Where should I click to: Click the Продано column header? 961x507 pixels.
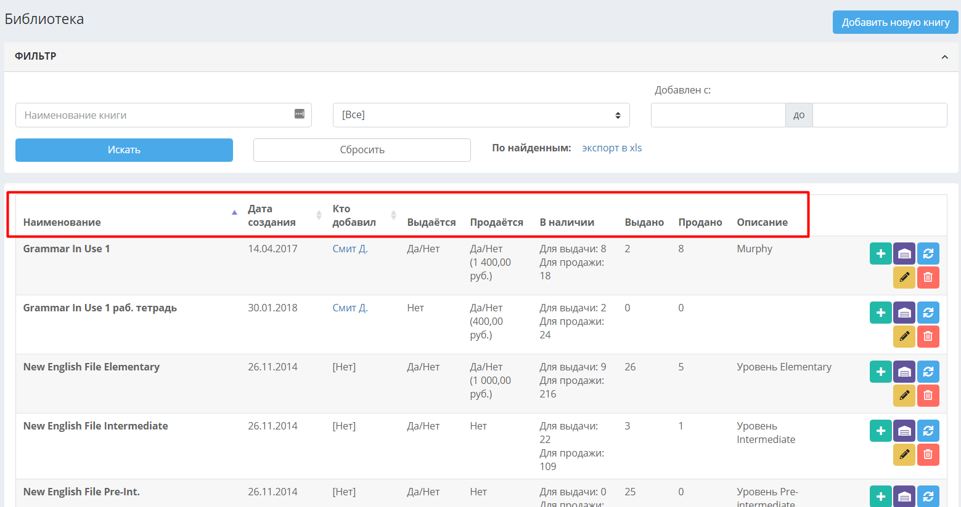pos(700,223)
